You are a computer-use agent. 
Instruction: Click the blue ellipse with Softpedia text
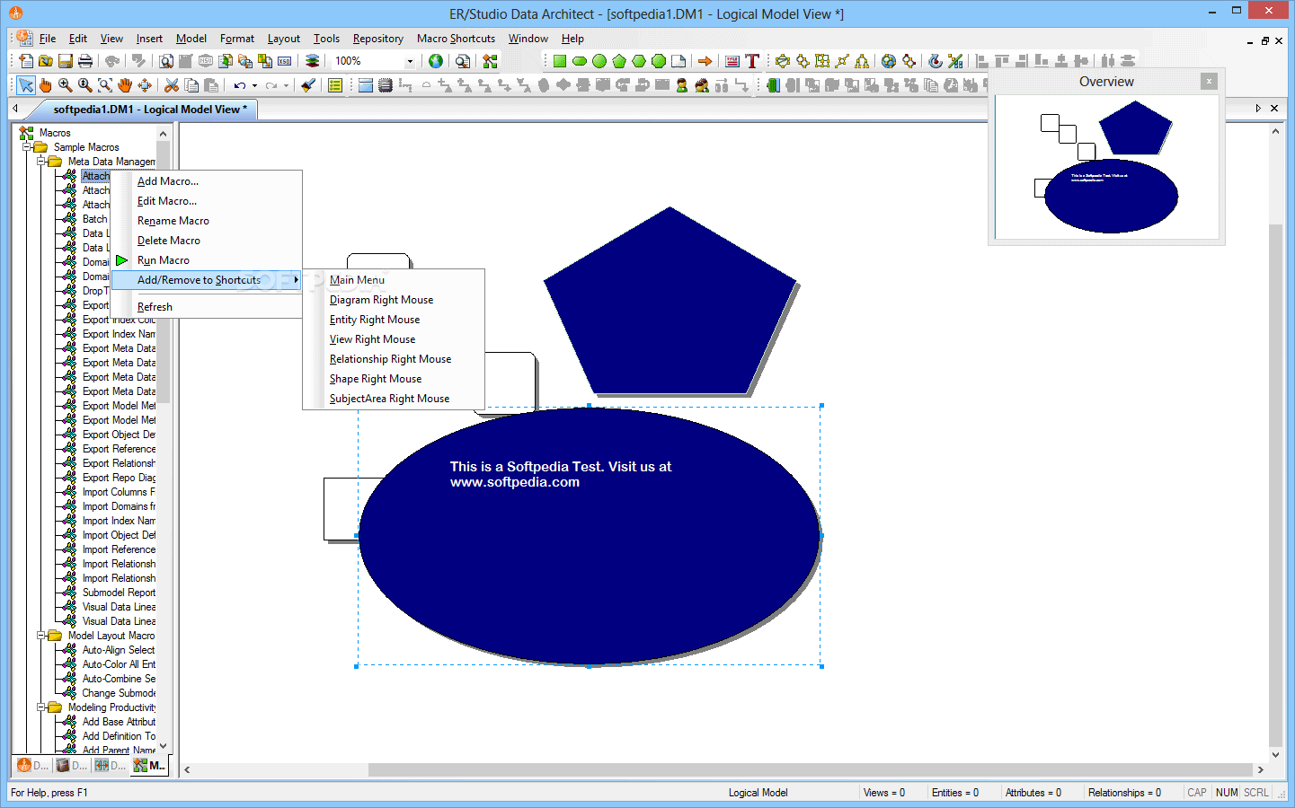589,536
